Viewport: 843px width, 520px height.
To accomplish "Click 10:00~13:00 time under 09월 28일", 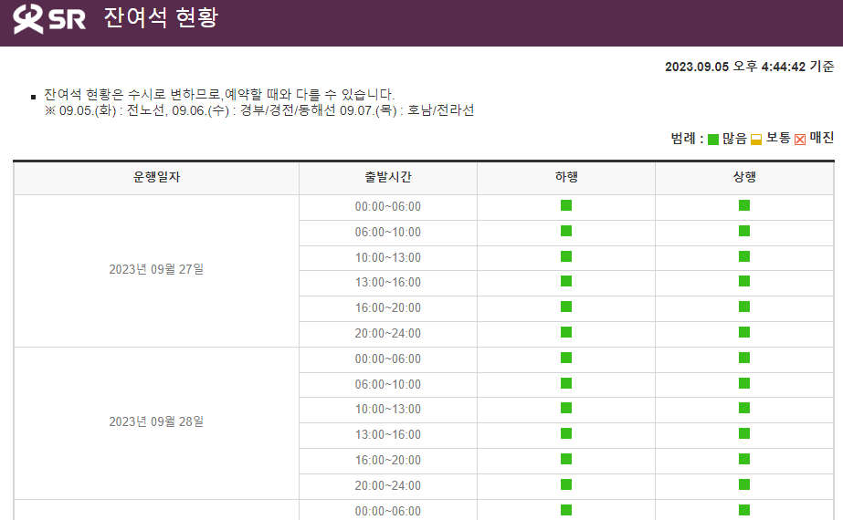I will [x=387, y=410].
